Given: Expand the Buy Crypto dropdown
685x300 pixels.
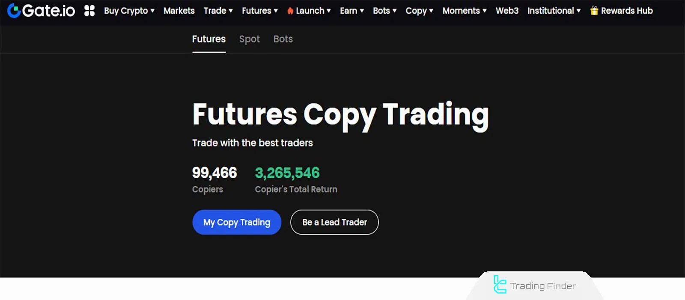Looking at the screenshot, I should pos(127,10).
